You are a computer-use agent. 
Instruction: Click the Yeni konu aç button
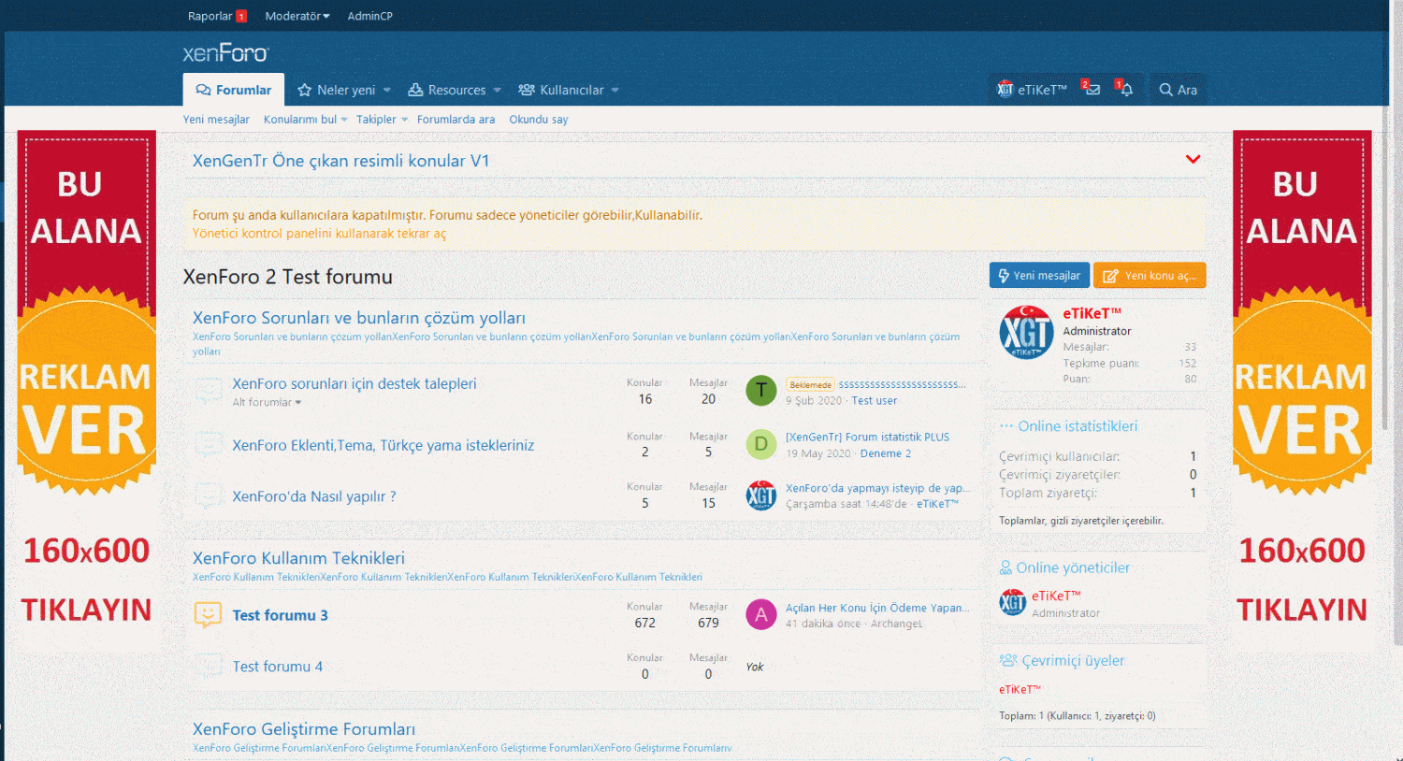point(1150,275)
